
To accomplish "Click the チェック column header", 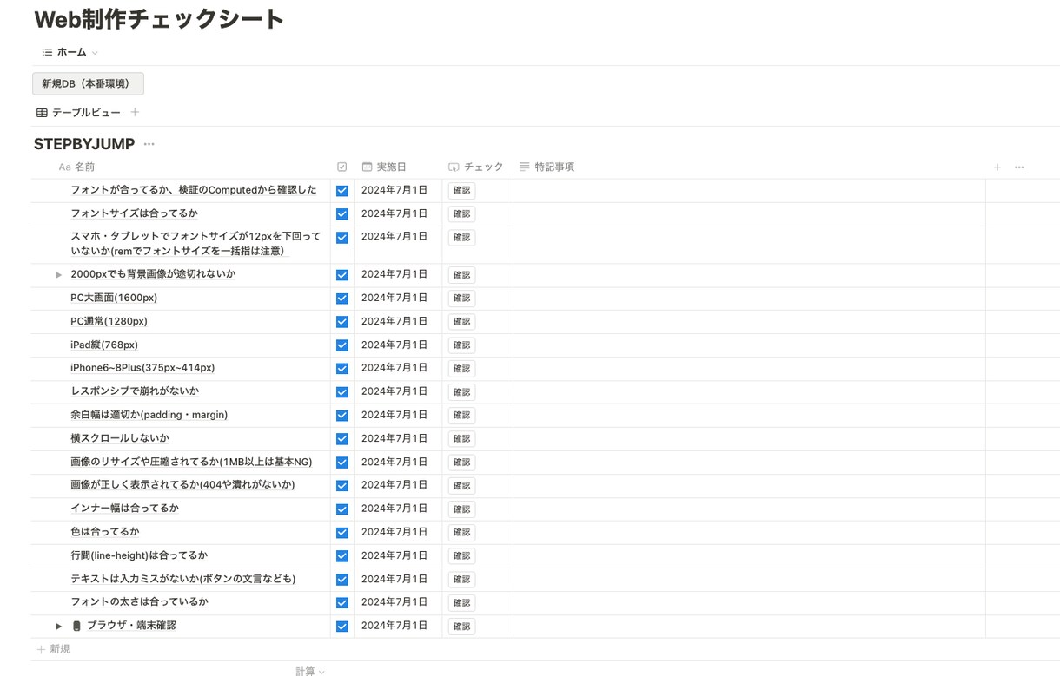I will tap(477, 167).
